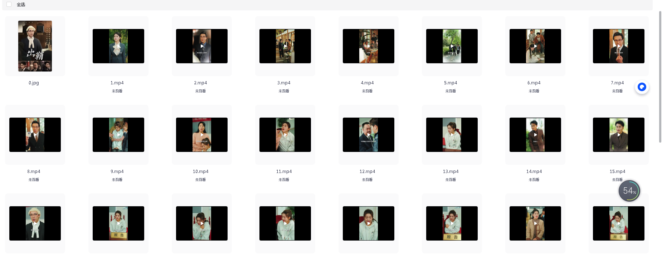Click the file name 10.mp4

tap(200, 172)
